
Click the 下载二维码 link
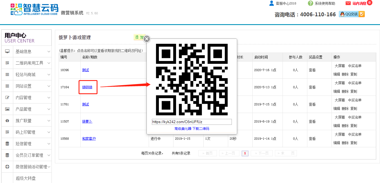click(201, 128)
